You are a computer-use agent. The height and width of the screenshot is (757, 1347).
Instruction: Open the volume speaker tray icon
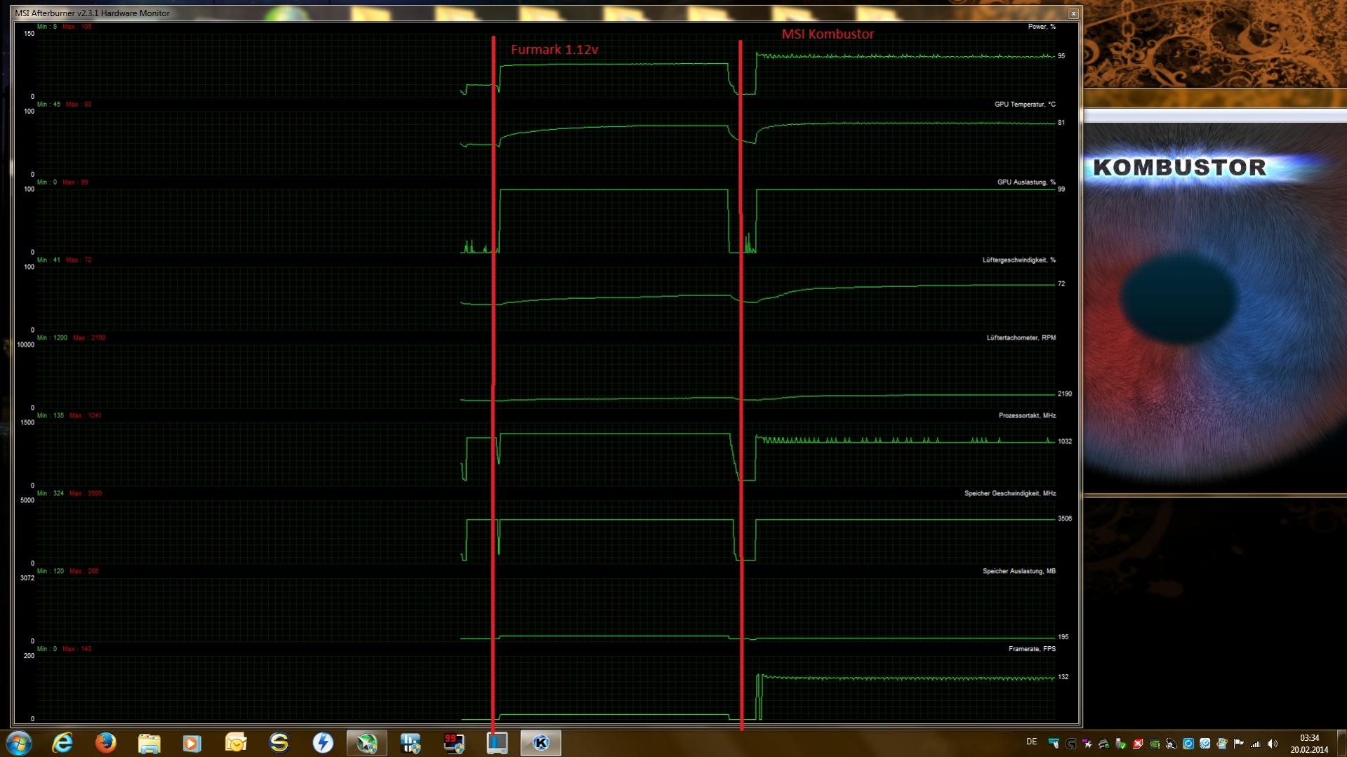point(1273,743)
